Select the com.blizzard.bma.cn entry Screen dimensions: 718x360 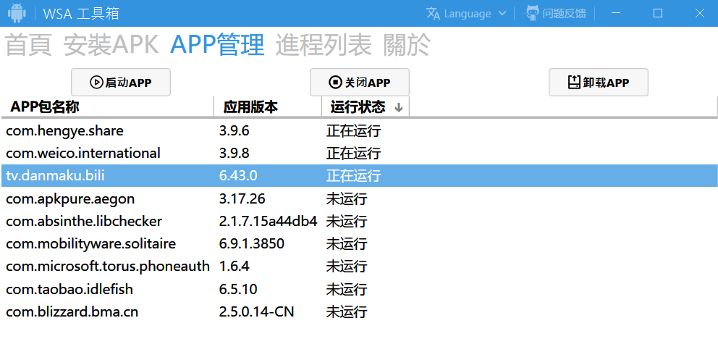[x=72, y=312]
